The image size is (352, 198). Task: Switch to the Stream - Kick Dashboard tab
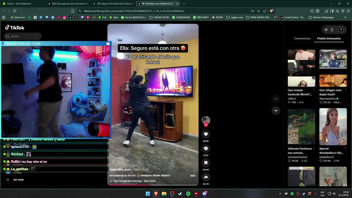[x=22, y=4]
